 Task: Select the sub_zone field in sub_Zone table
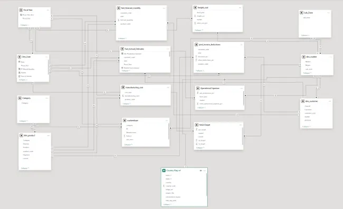(307, 18)
